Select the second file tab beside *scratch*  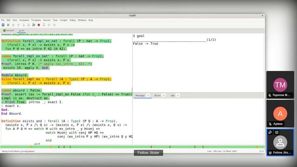[21, 31]
